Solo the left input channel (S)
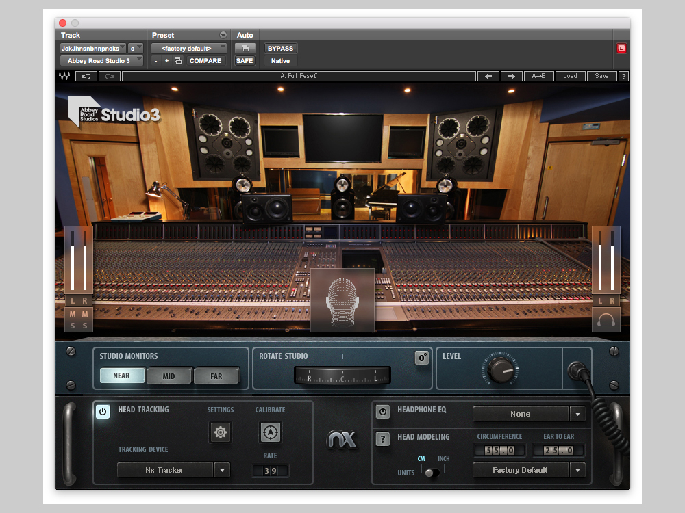This screenshot has height=513, width=685. (x=73, y=326)
